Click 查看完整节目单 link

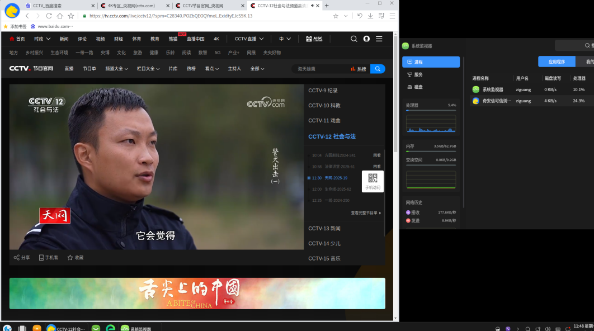(x=366, y=213)
